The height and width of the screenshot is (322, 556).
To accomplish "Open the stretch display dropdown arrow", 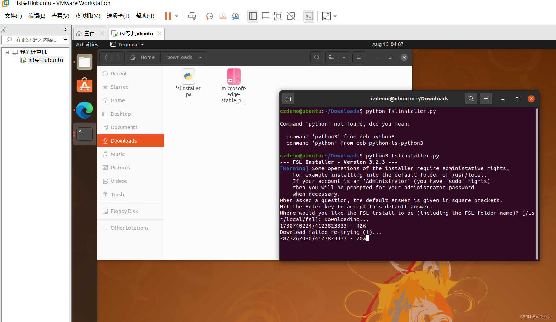I will click(335, 16).
